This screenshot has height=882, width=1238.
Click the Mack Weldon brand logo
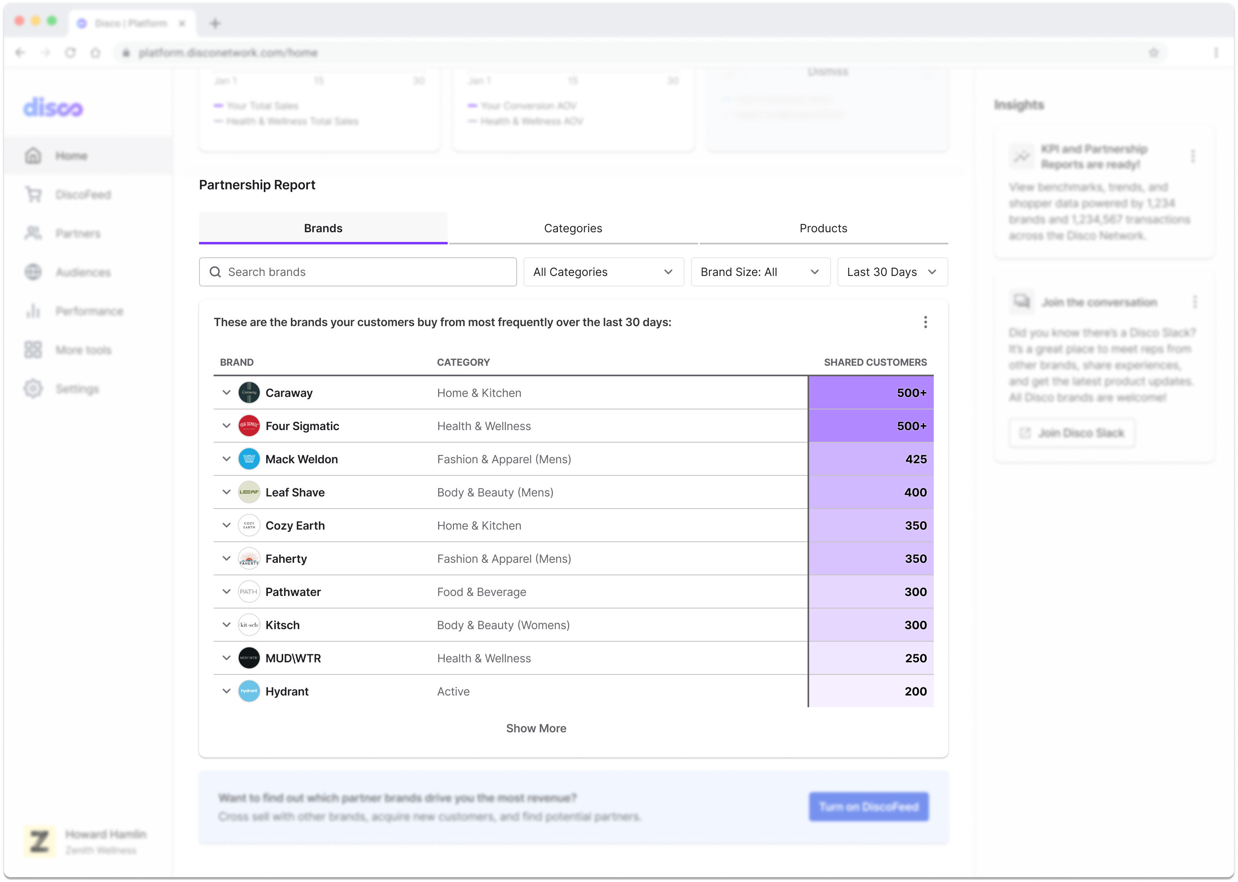point(249,459)
